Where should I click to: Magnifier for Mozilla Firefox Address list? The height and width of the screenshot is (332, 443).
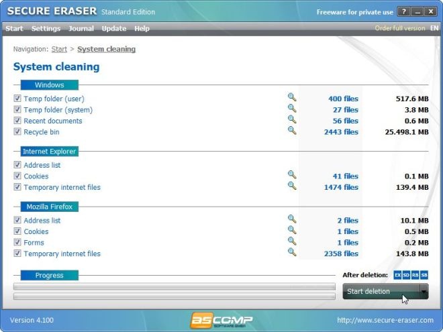[292, 219]
